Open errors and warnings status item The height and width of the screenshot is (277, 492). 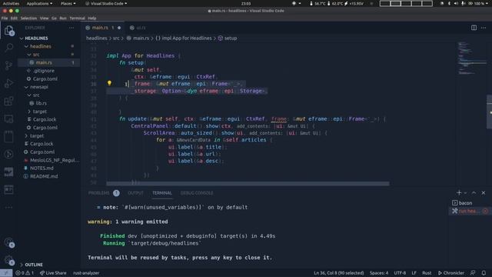(x=25, y=273)
